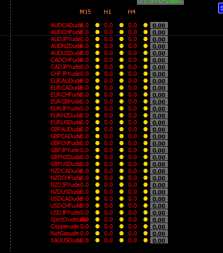This screenshot has width=223, height=253.
Task: Click EURUSD row H4 signal dot
Action: click(x=145, y=122)
